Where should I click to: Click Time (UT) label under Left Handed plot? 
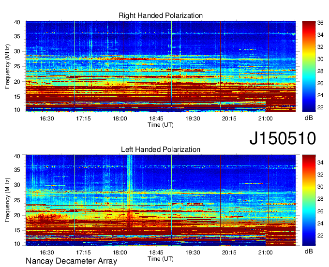(161, 259)
